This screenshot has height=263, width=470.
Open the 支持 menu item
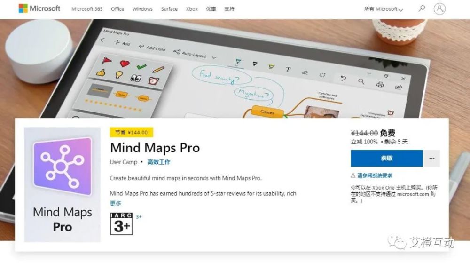pyautogui.click(x=229, y=9)
